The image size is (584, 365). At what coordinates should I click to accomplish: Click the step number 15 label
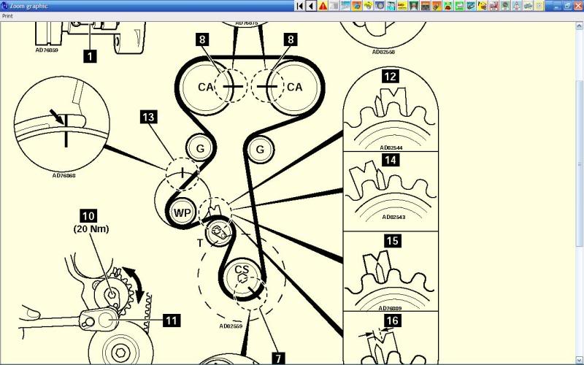[393, 241]
